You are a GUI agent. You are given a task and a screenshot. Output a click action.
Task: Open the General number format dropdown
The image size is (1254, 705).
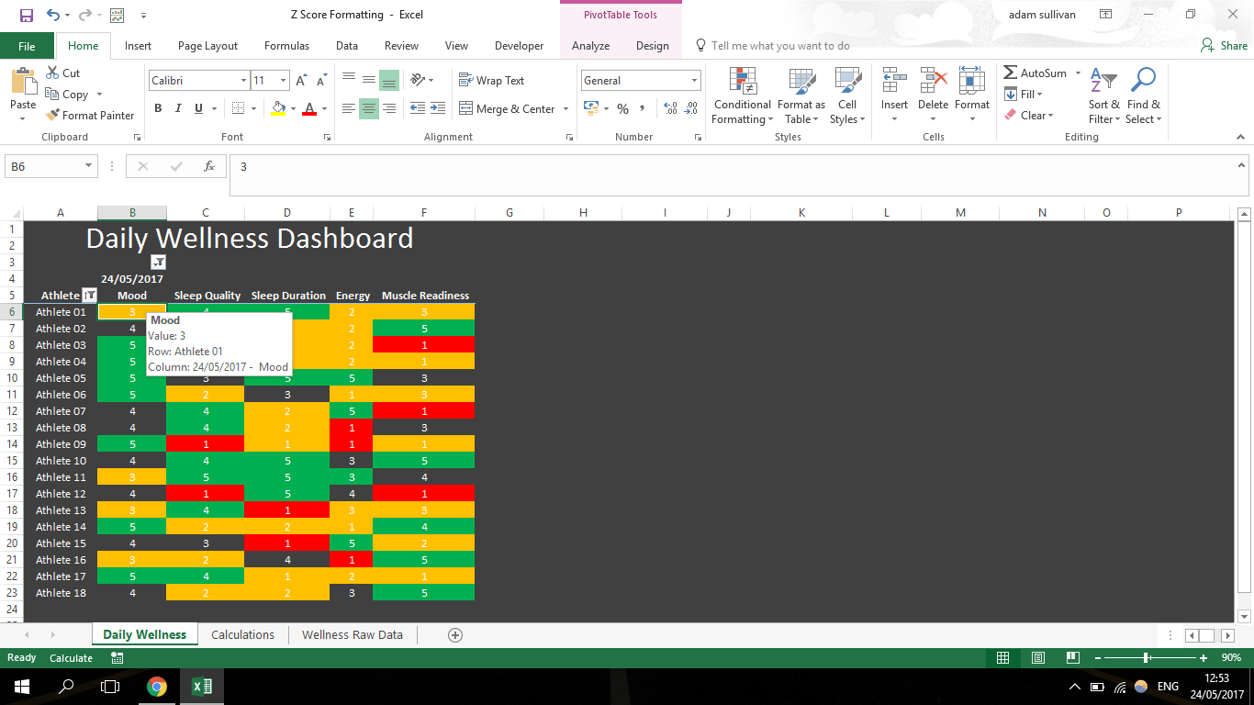coord(693,81)
